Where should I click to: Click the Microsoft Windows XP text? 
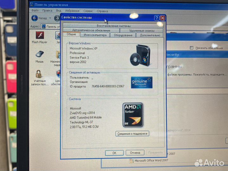(x=84, y=48)
